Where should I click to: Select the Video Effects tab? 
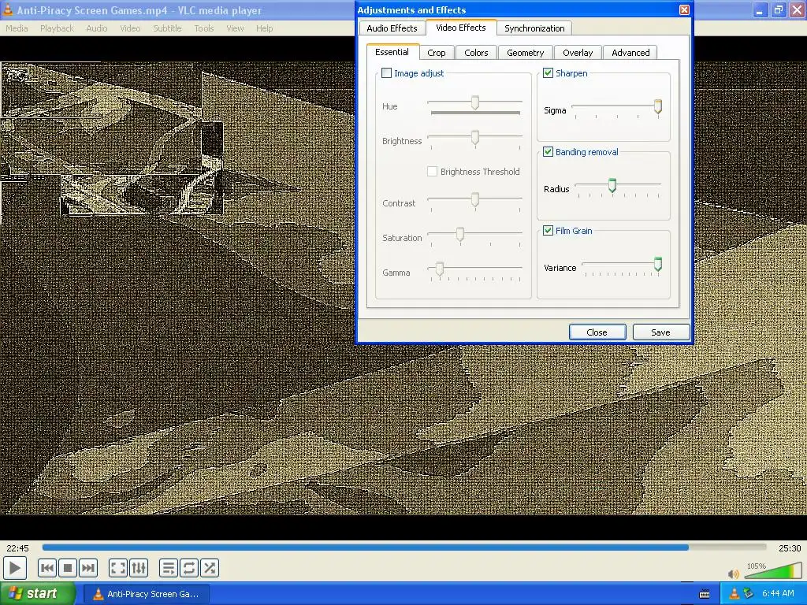pos(460,28)
